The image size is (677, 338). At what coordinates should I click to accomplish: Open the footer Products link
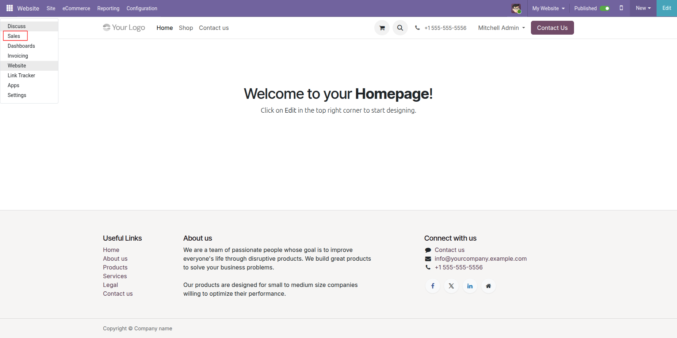[x=115, y=267]
